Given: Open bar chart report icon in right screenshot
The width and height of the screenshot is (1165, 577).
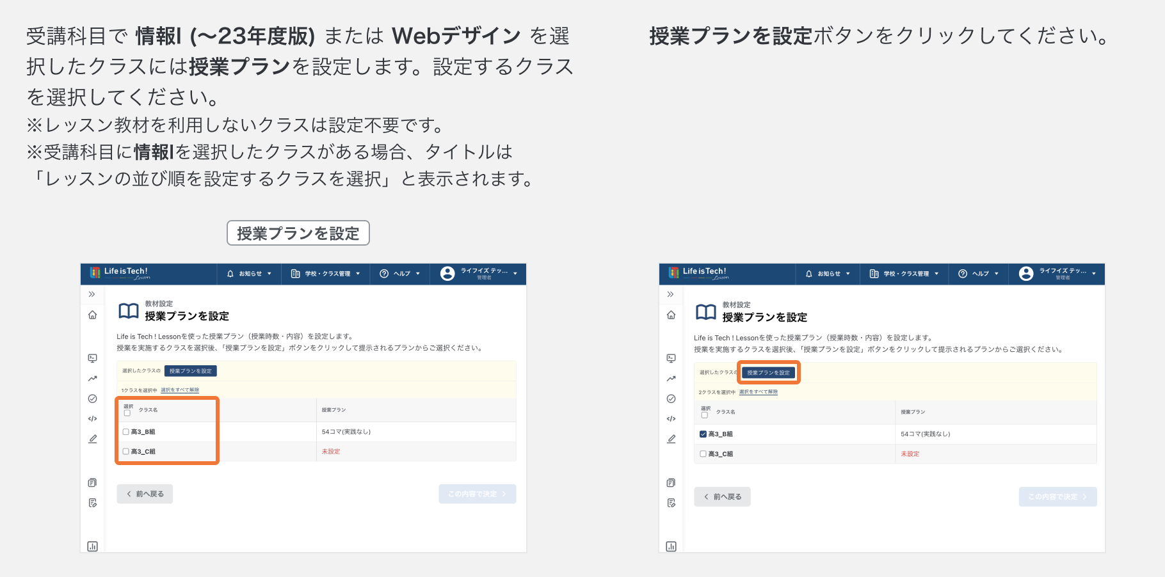Looking at the screenshot, I should point(671,546).
